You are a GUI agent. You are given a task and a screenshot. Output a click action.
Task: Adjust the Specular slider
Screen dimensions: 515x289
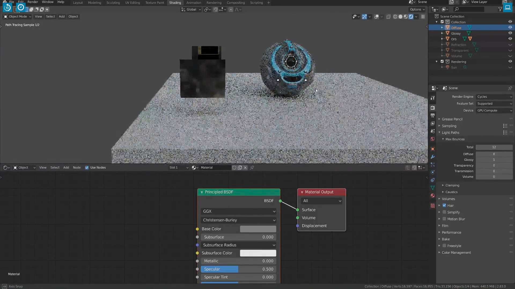[238, 269]
